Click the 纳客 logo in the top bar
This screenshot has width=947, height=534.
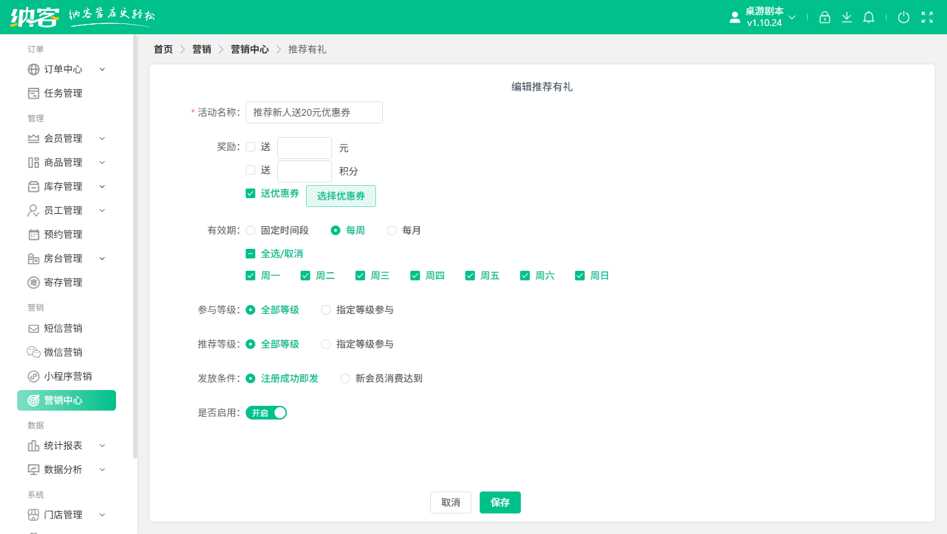(30, 16)
